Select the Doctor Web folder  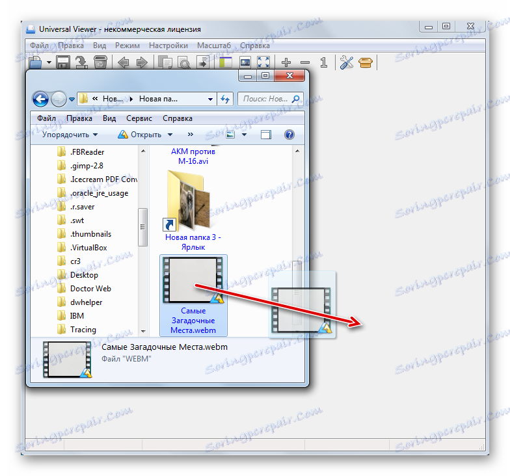click(x=84, y=289)
